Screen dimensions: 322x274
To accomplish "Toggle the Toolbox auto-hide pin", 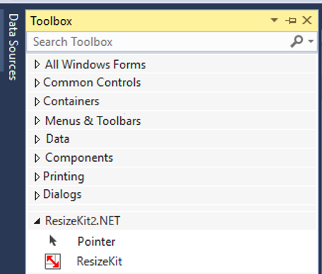I will [291, 20].
